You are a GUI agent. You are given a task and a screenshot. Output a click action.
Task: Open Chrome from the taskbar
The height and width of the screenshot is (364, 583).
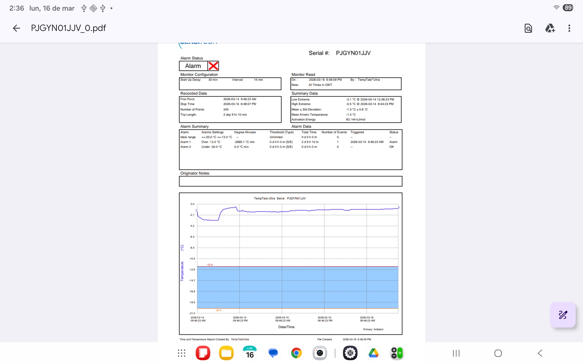(296, 353)
